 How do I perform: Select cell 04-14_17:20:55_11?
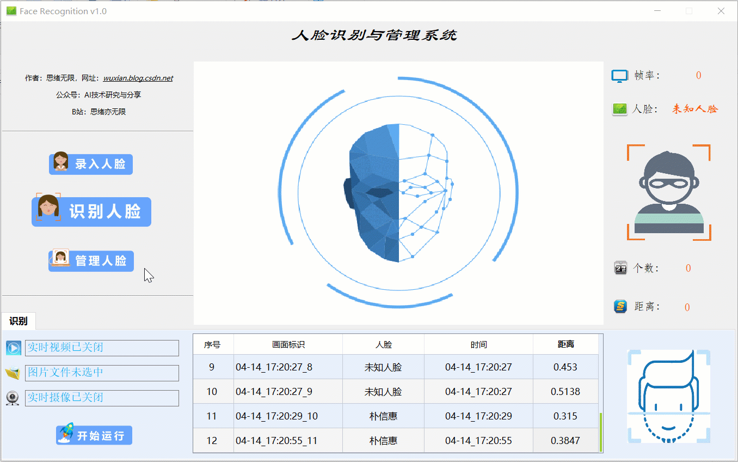(288, 440)
